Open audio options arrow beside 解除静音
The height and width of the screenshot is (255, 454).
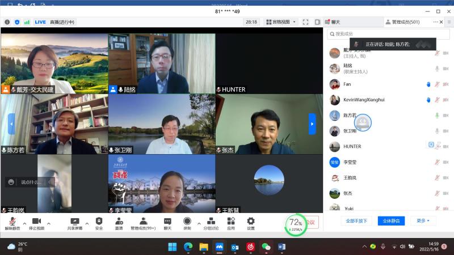point(24,223)
